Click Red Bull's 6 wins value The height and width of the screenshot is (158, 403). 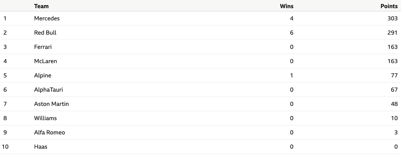[292, 33]
